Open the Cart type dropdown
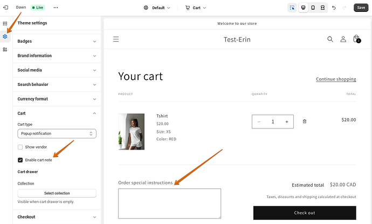Image resolution: width=372 pixels, height=224 pixels. (57, 133)
